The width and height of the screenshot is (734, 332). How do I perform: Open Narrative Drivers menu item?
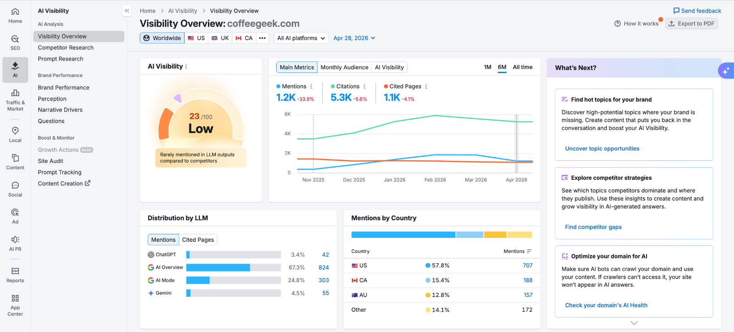point(78,110)
